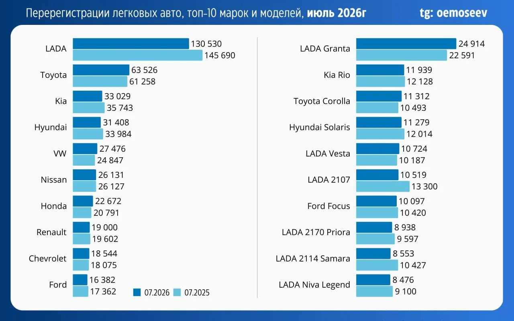Click the light blue 07.2025 legend swatch
The width and height of the screenshot is (514, 321).
177,293
